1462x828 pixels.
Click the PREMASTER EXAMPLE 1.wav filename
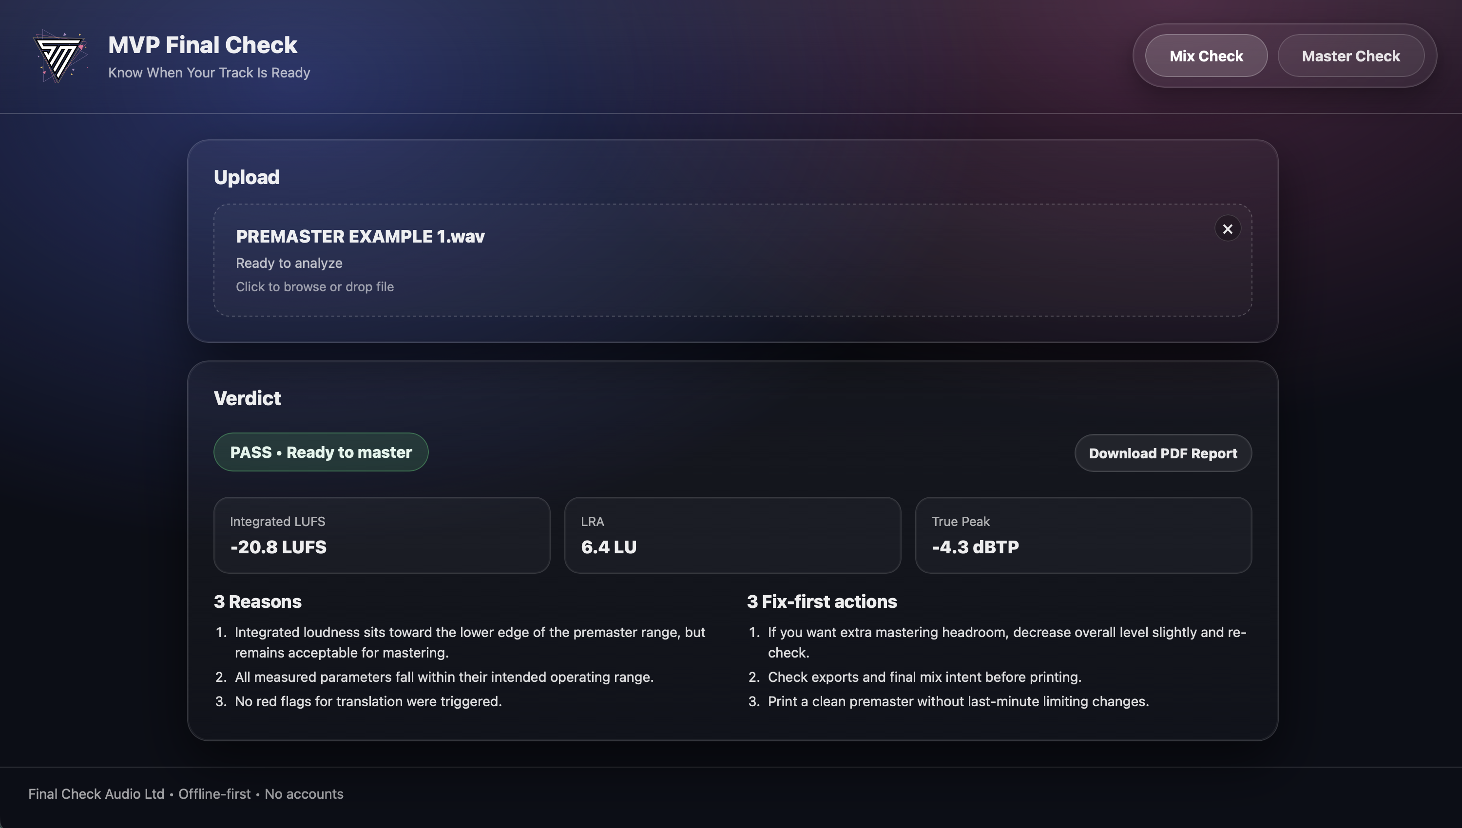point(360,237)
